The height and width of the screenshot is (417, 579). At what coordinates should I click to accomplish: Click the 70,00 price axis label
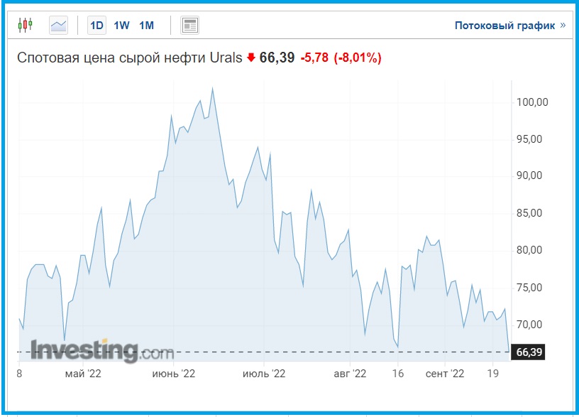[x=529, y=324]
